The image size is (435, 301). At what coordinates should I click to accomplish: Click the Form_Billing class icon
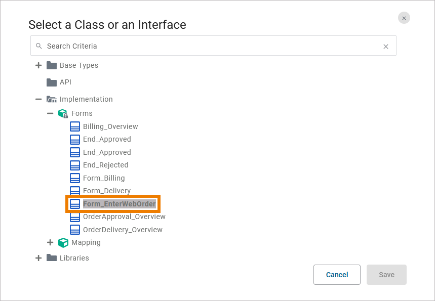[74, 178]
